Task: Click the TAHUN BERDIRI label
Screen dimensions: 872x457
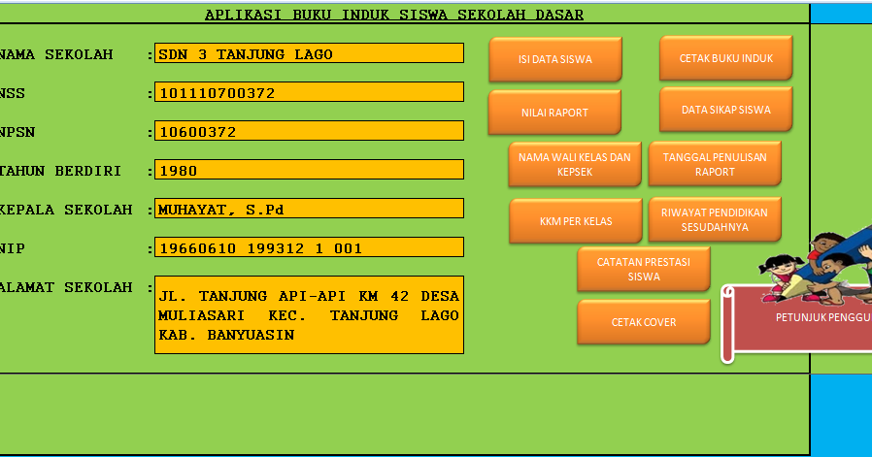Action: [x=60, y=171]
